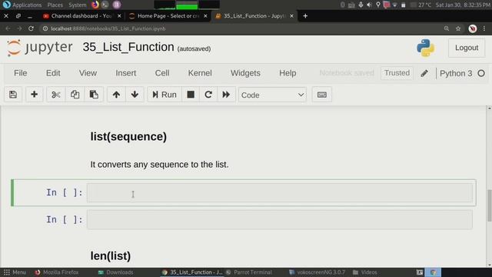
Task: Open the Cell menu
Action: coord(162,73)
